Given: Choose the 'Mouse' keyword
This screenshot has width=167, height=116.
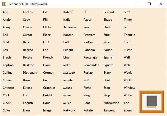Looking at the screenshot, I should 68,88.
